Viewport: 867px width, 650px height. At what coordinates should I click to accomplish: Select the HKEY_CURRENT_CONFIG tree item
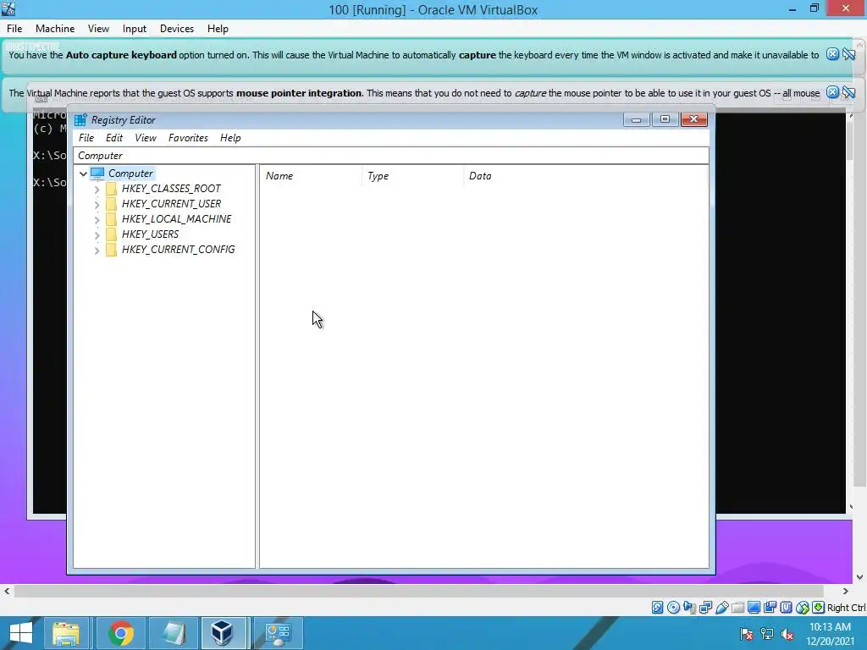[x=178, y=250]
